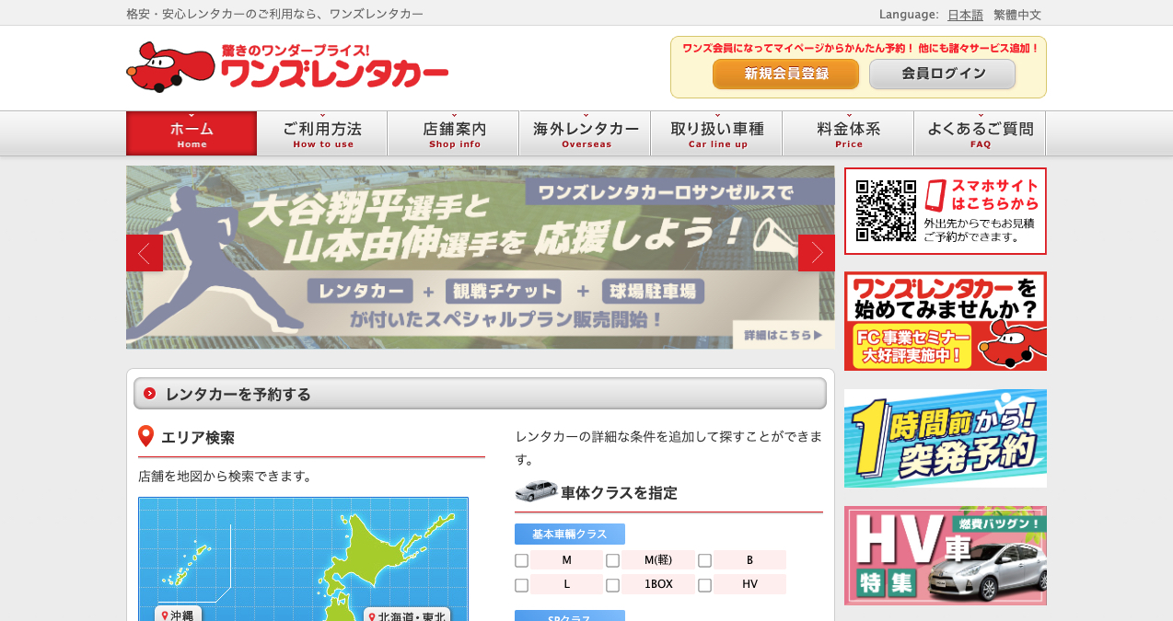Click the エリア検索 heading
The height and width of the screenshot is (621, 1173).
[198, 438]
